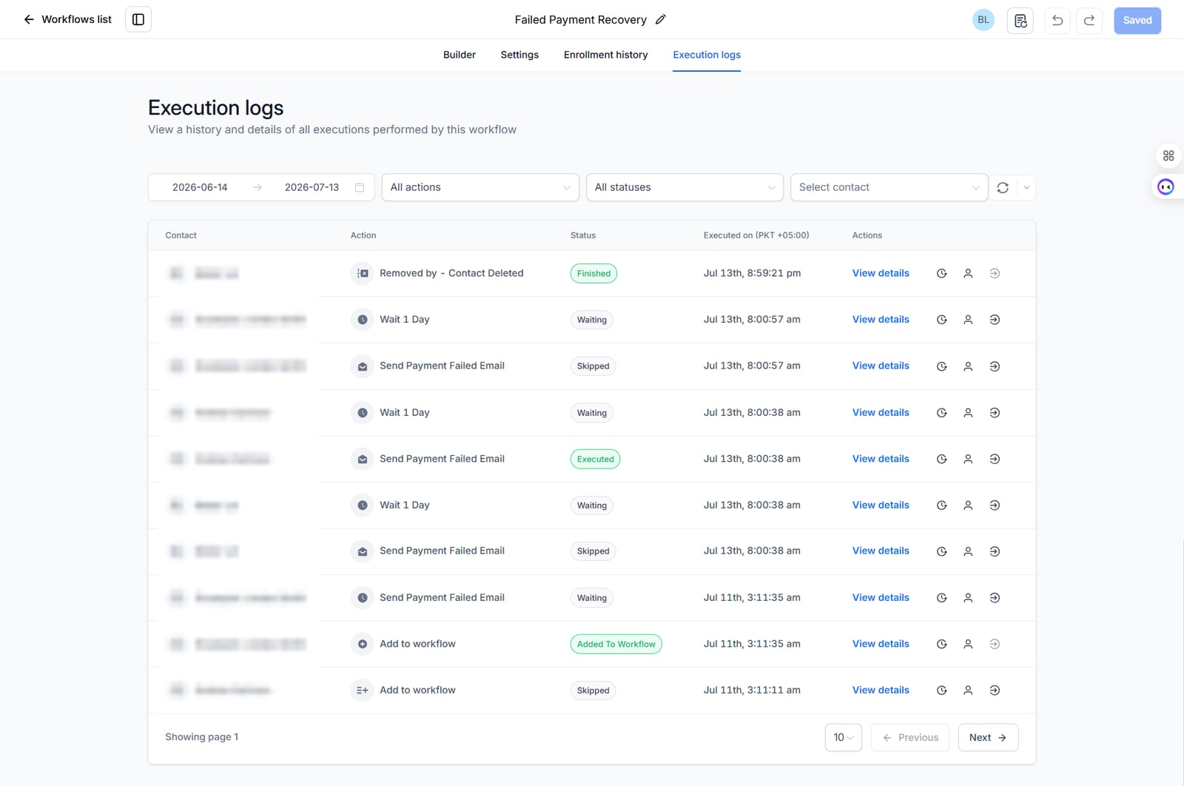Click the Executed status badge
1184x786 pixels.
[596, 460]
